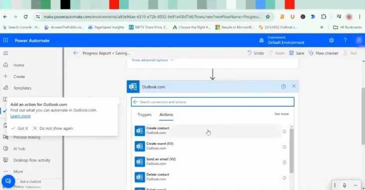Show info for Send an email (V2) action
Image resolution: width=365 pixels, height=190 pixels.
click(x=284, y=162)
